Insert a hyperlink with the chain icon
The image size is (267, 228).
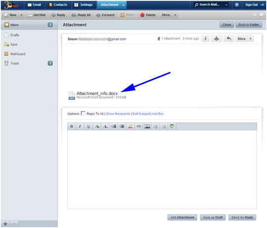click(x=139, y=127)
